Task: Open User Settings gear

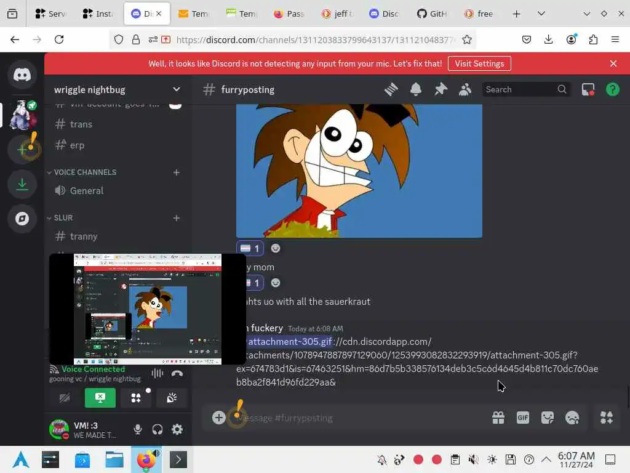Action: pyautogui.click(x=177, y=429)
